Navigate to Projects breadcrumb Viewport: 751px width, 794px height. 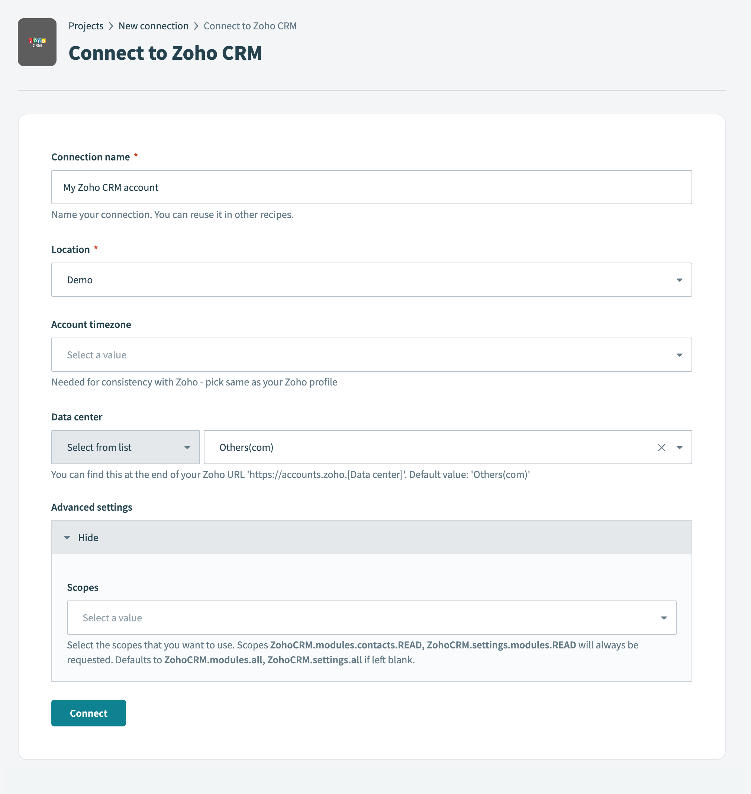click(x=86, y=26)
